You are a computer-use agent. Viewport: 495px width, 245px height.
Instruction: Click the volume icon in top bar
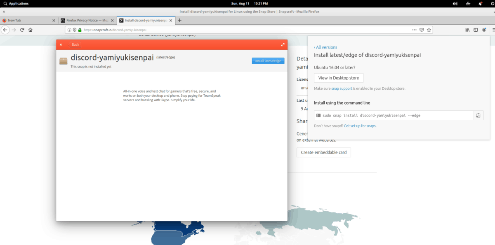(455, 3)
